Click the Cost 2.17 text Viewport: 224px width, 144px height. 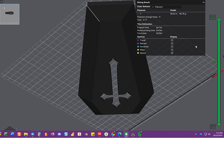(x=142, y=20)
